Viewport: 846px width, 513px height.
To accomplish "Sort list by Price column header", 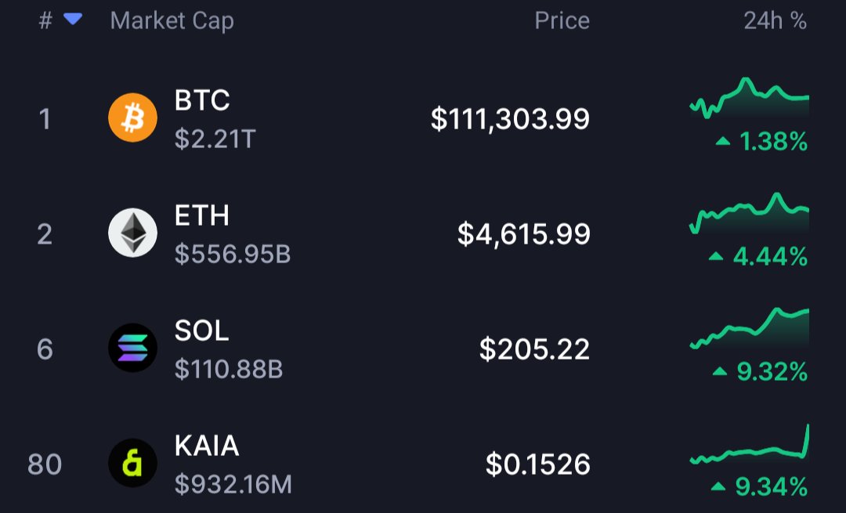I will (x=562, y=21).
